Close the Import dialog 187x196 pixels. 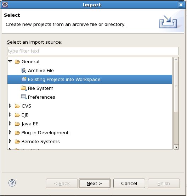(x=181, y=5)
